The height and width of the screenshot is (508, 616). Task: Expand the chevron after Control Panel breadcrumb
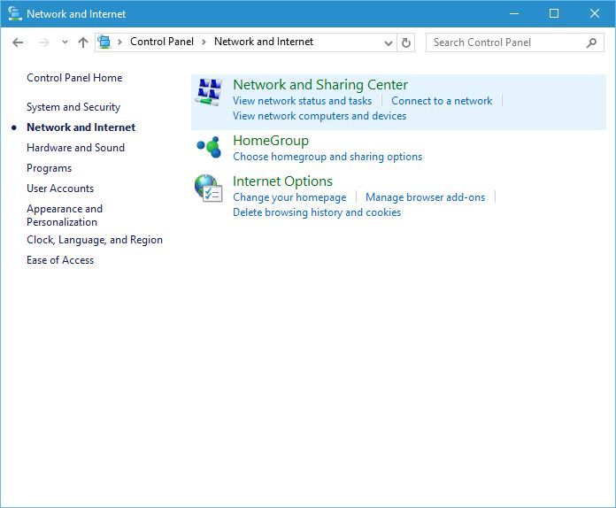(204, 42)
